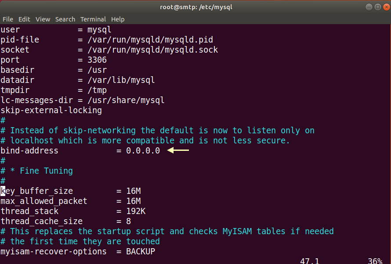
Task: Click the tmpdir value /tmp
Action: (x=97, y=90)
